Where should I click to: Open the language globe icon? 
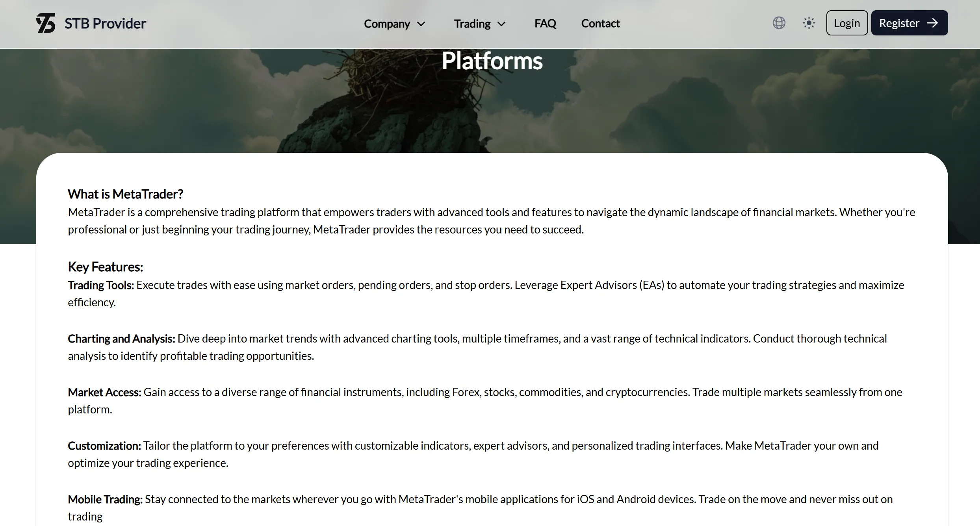point(779,23)
